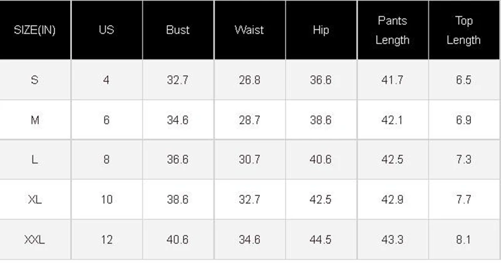Screen dimensions: 501x263
Task: Click the Hip column header
Action: [x=321, y=30]
